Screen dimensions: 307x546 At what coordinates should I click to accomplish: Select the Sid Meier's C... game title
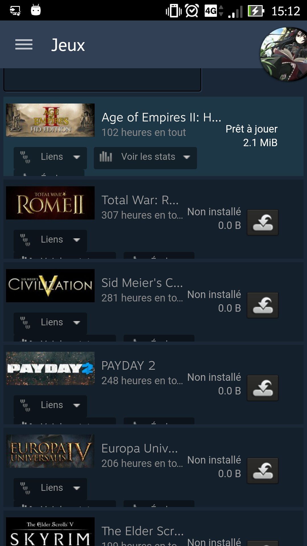click(x=142, y=283)
